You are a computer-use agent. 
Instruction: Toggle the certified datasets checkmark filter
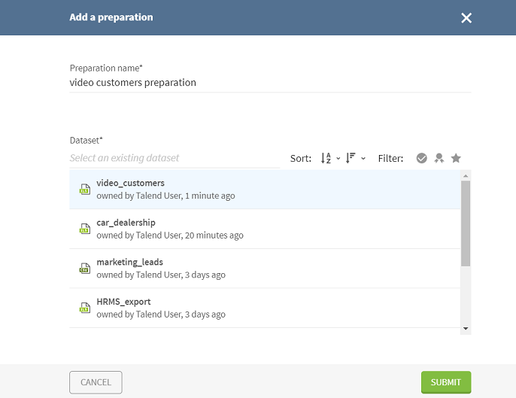click(x=422, y=159)
